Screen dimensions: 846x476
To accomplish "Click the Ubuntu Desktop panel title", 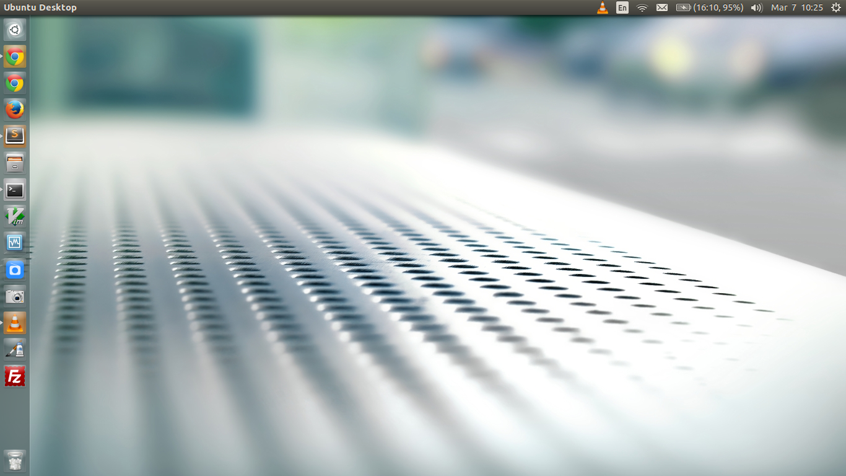I will 40,7.
